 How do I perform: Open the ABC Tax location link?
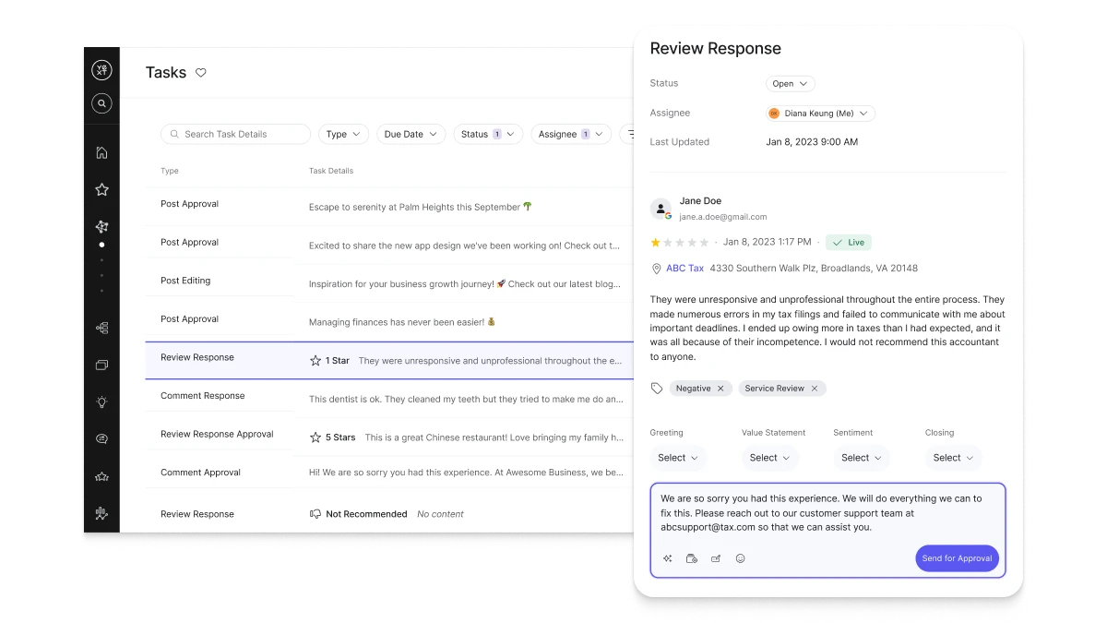[x=684, y=269]
